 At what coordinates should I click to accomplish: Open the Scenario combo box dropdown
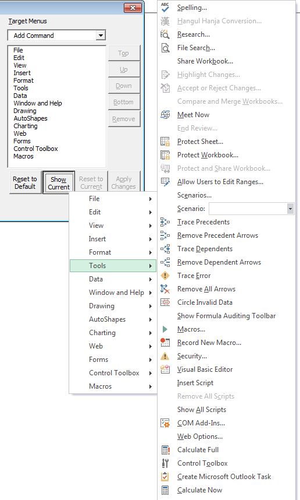(x=290, y=209)
